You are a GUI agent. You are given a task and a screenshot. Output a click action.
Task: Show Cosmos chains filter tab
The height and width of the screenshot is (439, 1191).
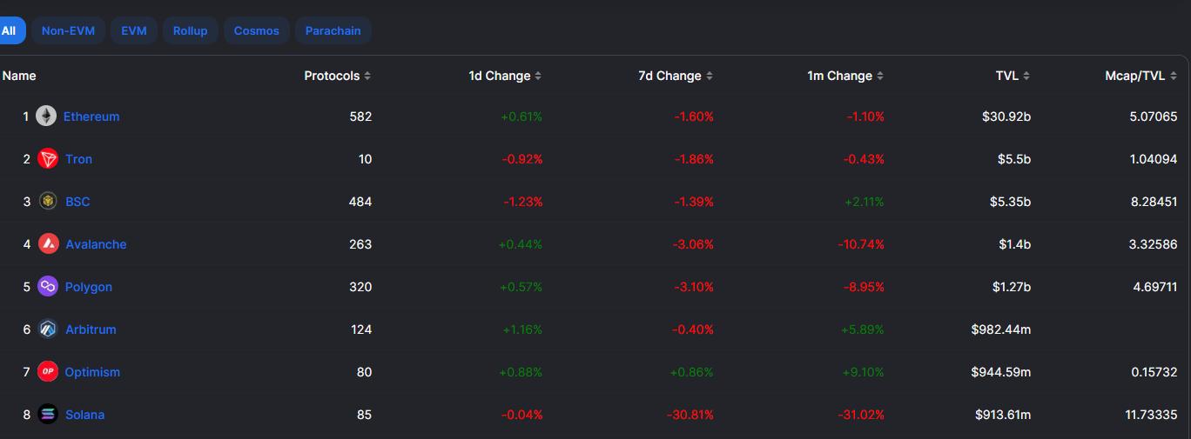coord(256,31)
